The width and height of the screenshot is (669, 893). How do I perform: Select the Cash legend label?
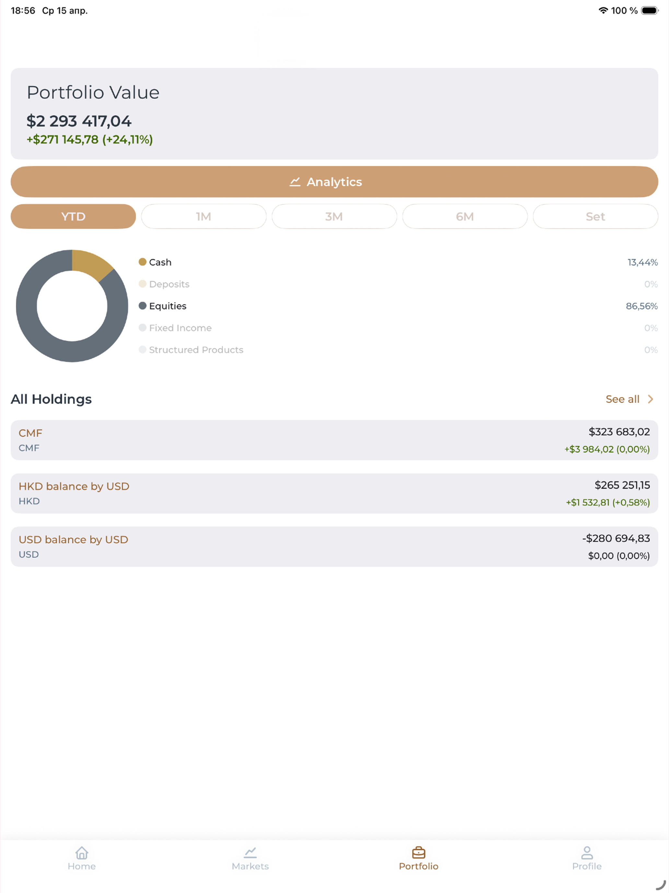tap(160, 263)
